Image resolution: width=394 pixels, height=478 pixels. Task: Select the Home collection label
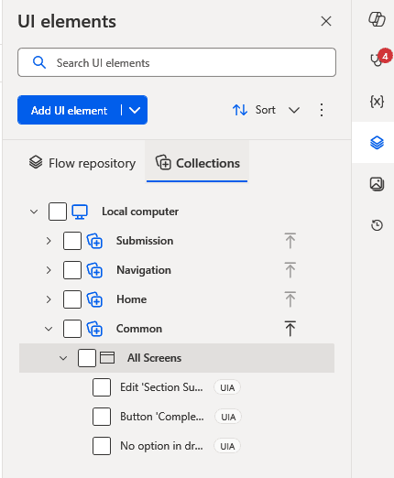(x=132, y=299)
